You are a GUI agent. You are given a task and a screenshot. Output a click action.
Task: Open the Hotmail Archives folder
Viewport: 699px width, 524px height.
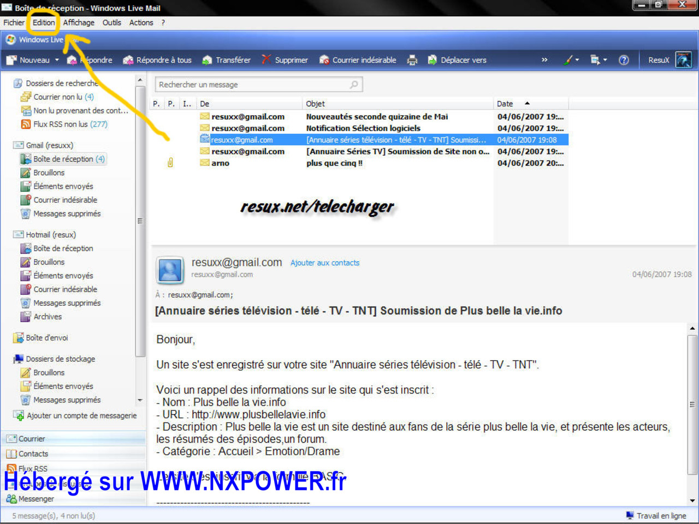(41, 317)
